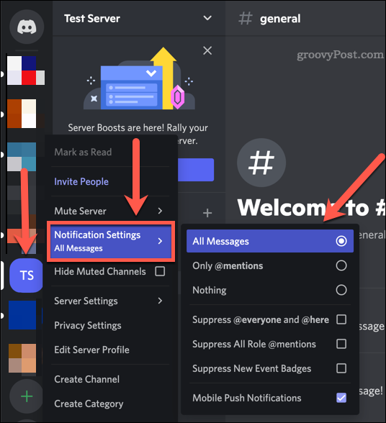Expand Mute Server submenu arrow
This screenshot has width=386, height=423.
(160, 211)
